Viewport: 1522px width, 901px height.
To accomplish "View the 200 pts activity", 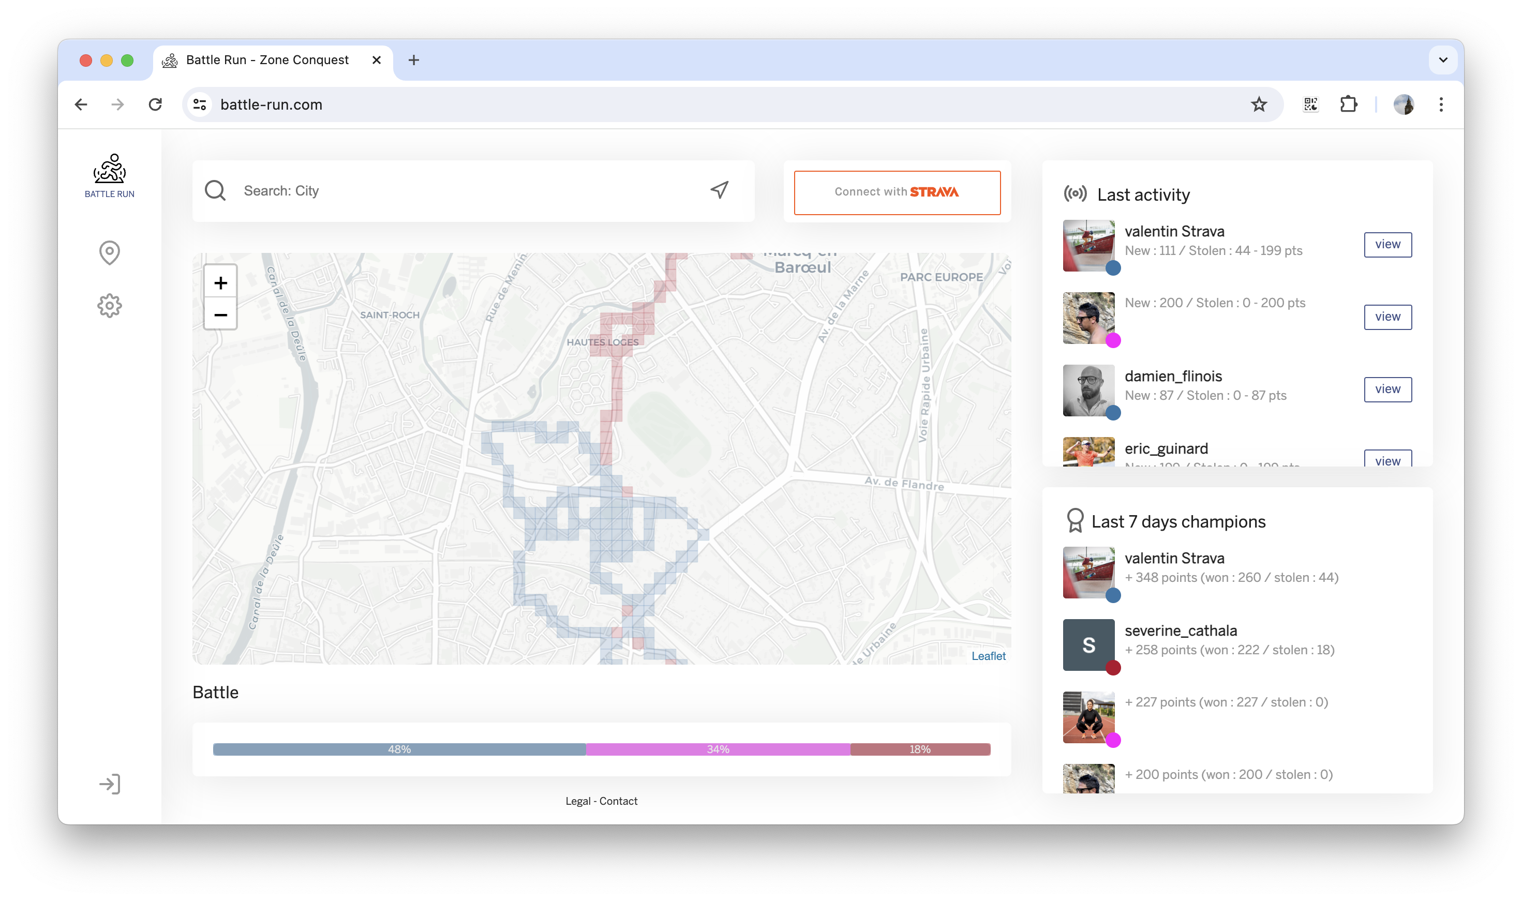I will 1387,317.
